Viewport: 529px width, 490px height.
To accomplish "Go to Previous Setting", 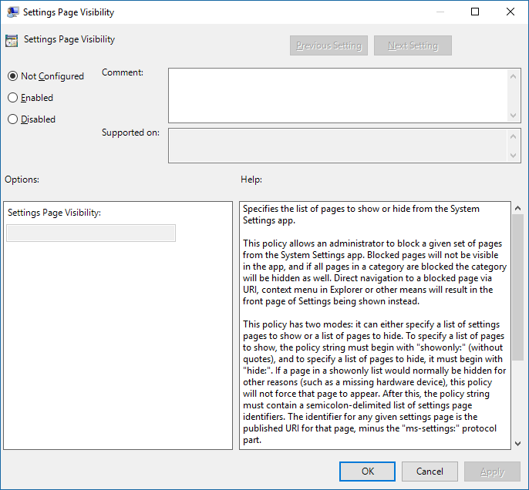I will click(x=329, y=45).
